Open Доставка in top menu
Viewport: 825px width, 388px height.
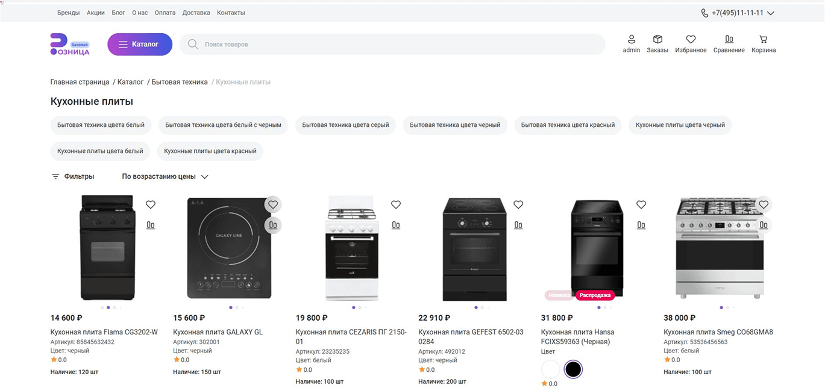[196, 13]
